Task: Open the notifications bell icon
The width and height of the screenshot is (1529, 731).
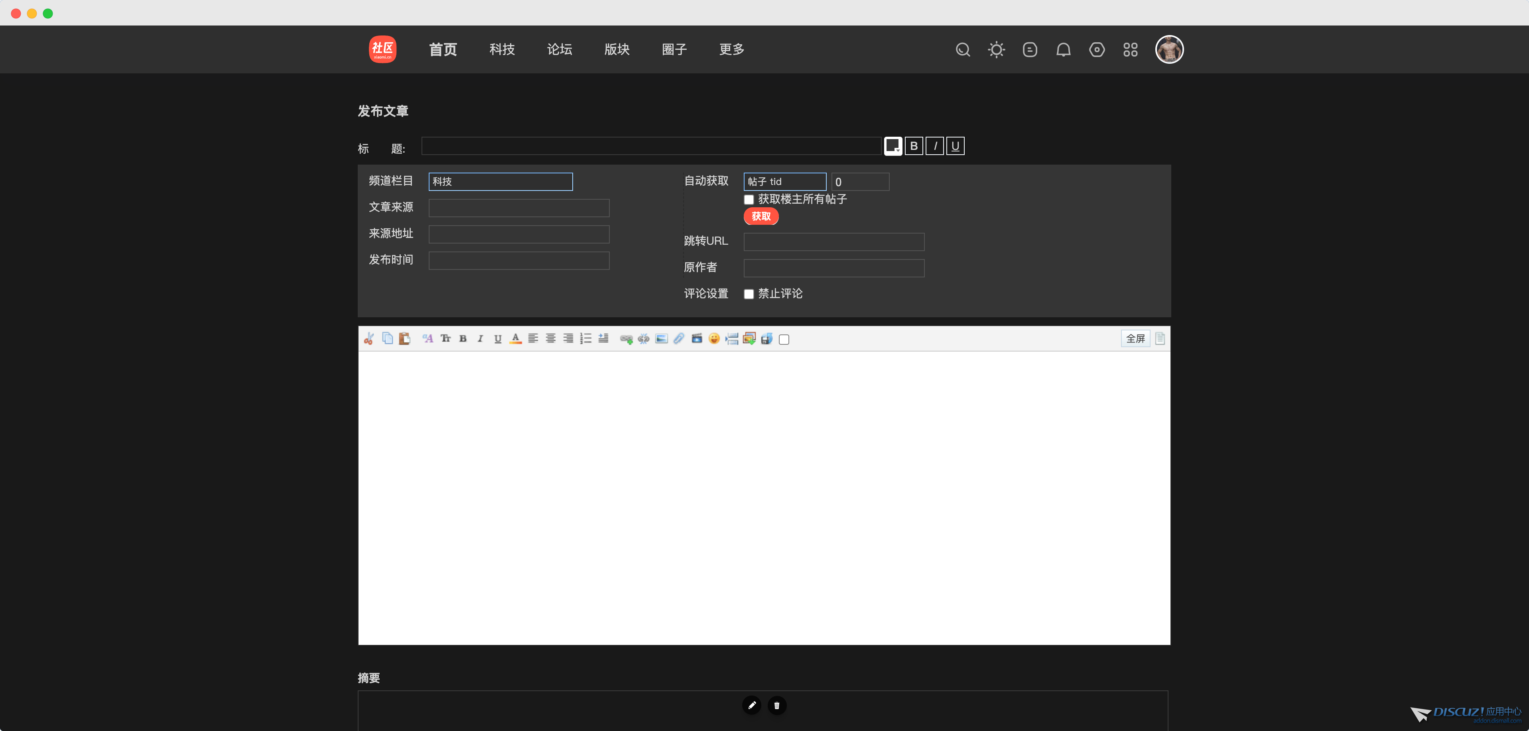Action: point(1063,50)
